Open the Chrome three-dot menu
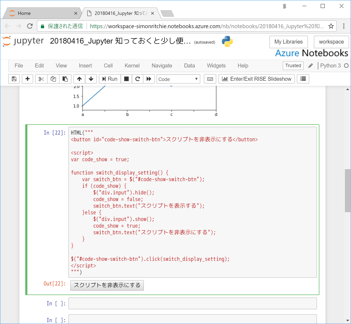This screenshot has width=351, height=324. pos(344,26)
